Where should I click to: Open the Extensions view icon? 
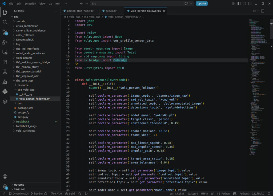click(5, 62)
